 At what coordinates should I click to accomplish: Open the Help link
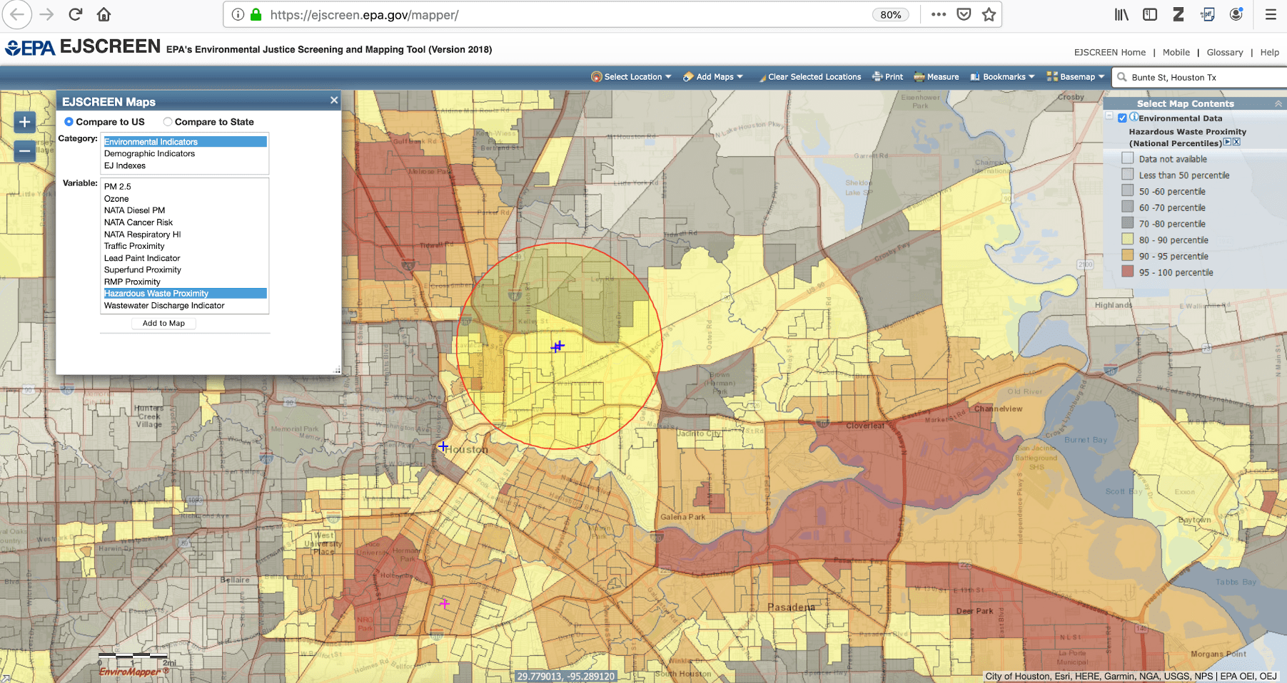[1269, 52]
